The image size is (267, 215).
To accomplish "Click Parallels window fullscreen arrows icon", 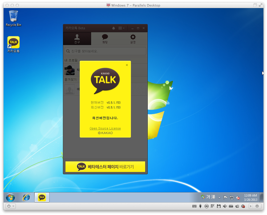I will (x=261, y=5).
